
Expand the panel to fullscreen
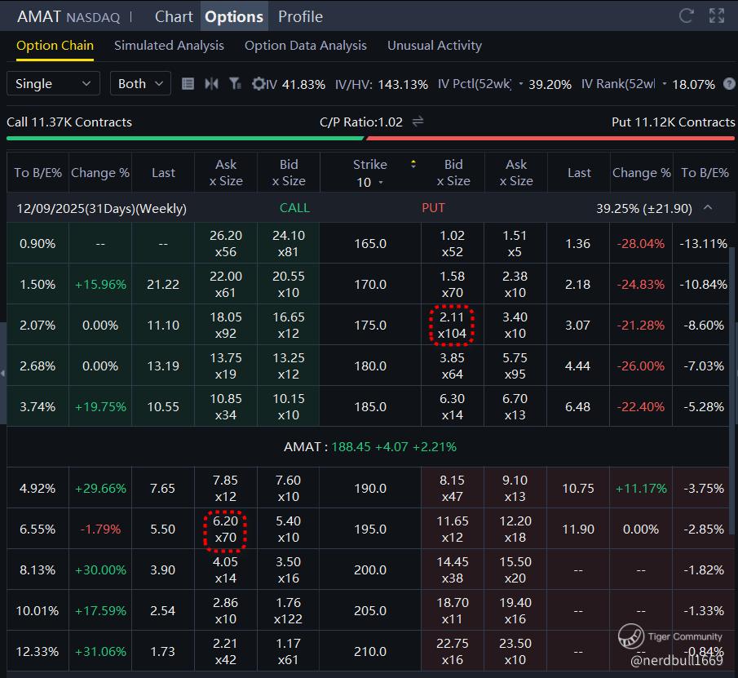coord(717,16)
